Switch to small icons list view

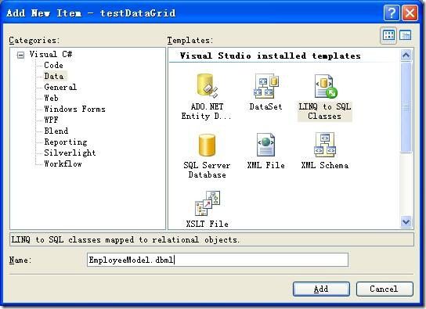point(405,35)
